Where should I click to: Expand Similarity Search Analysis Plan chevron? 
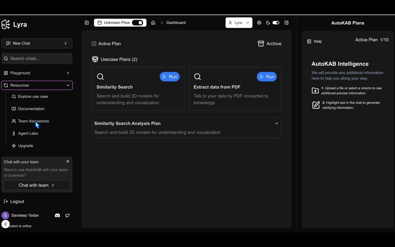276,123
